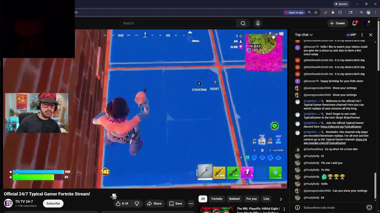Open the discord.gg/TypicalGamer link in chat
Image resolution: width=380 pixels, height=213 pixels.
(341, 127)
